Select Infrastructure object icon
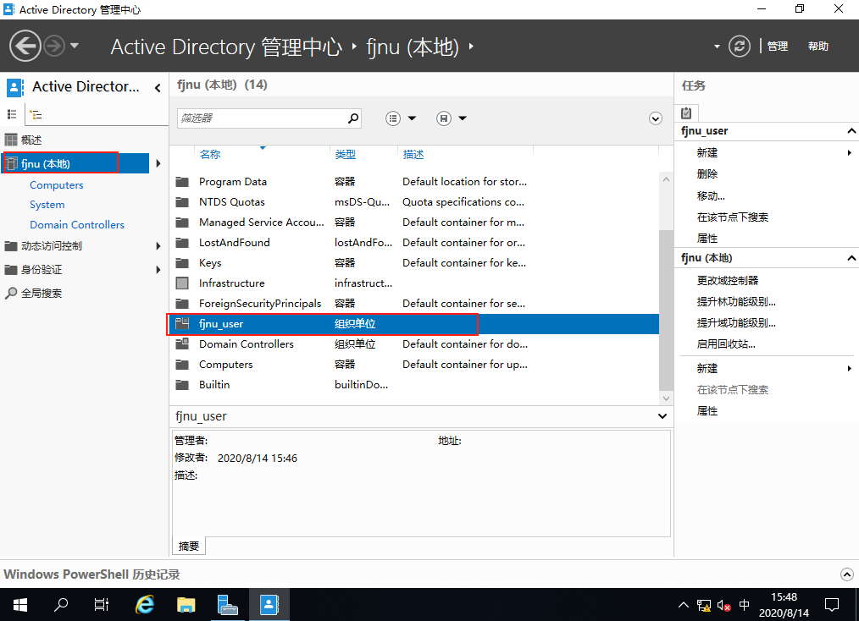 coord(182,283)
